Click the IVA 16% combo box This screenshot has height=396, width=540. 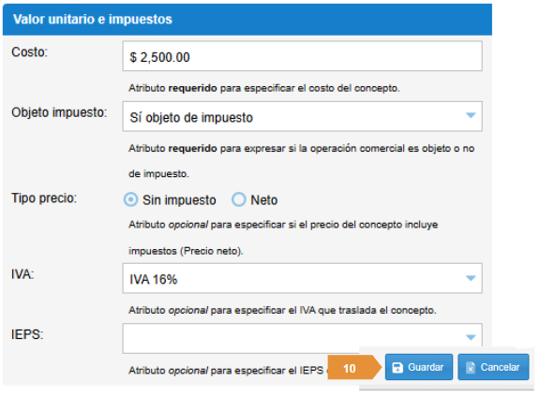point(303,278)
